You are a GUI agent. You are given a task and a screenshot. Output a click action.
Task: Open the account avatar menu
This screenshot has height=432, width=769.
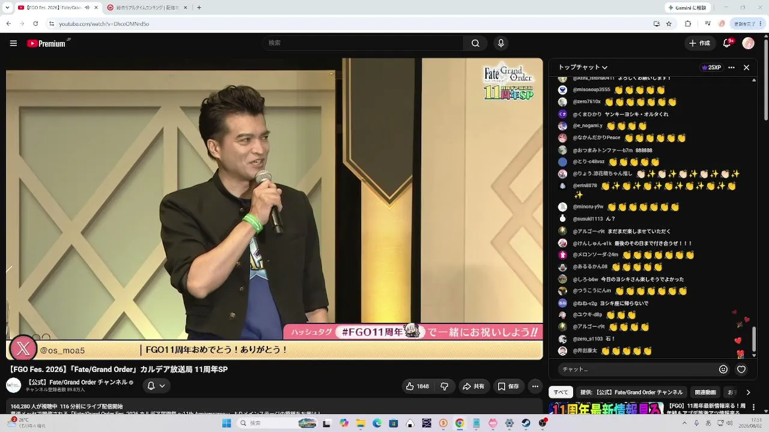(x=748, y=43)
